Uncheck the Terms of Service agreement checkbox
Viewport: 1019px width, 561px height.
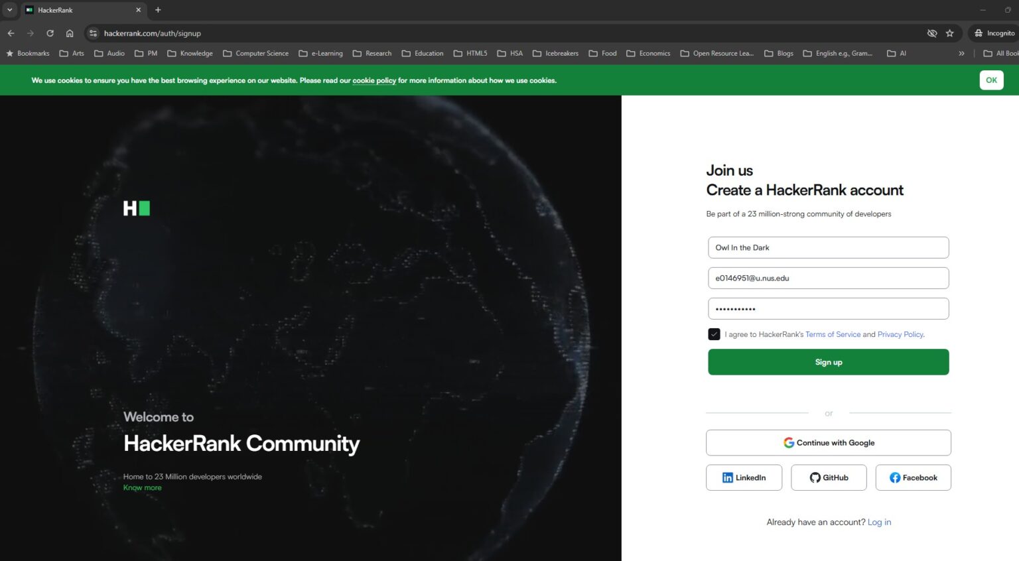[x=714, y=334]
